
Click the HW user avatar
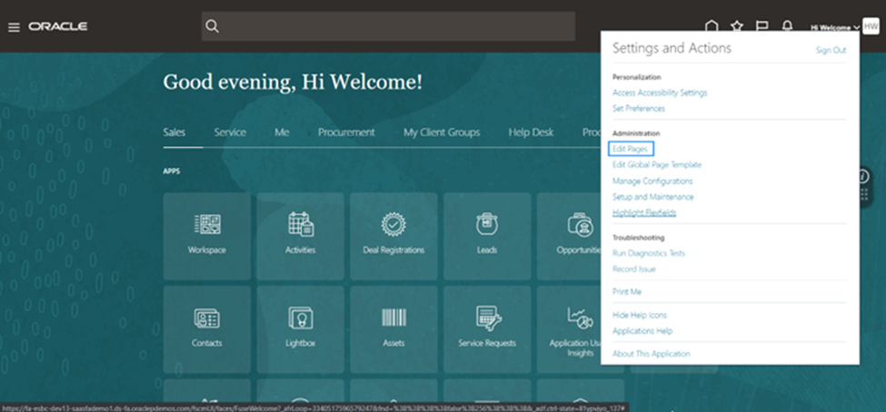coord(871,26)
